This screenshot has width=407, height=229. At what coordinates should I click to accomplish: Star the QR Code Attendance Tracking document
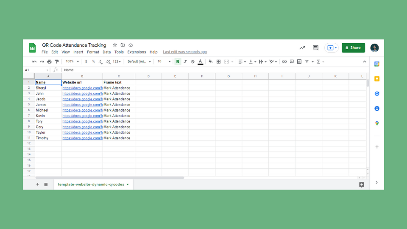click(x=115, y=45)
